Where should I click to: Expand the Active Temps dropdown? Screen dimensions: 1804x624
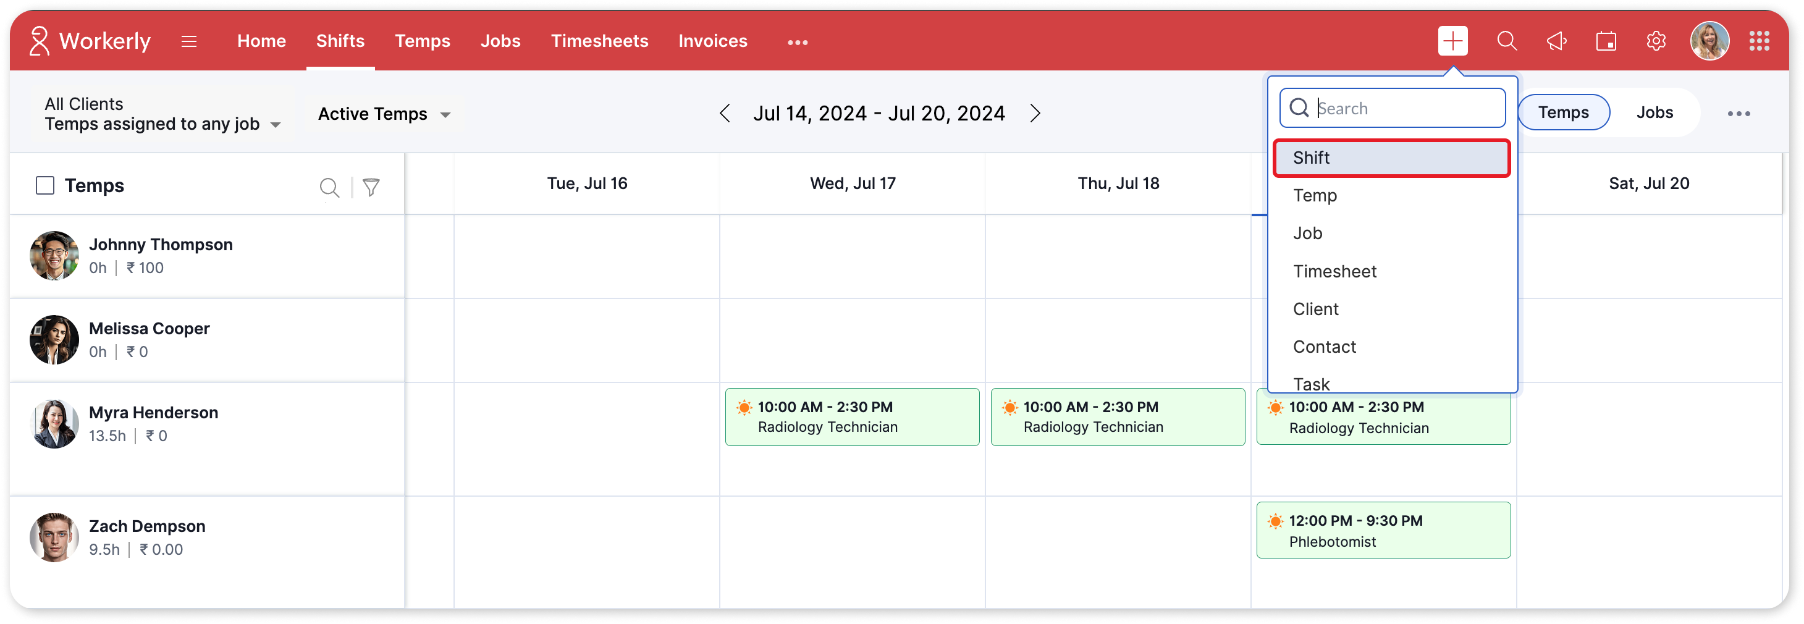[x=384, y=114]
